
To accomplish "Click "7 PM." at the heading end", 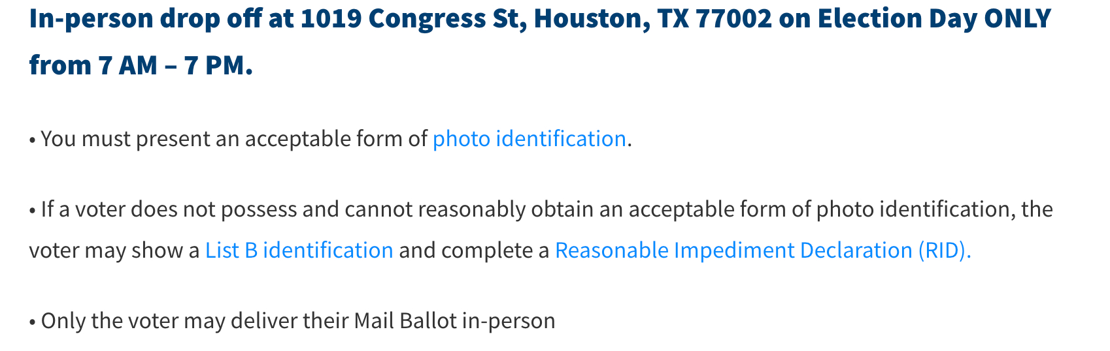I will pos(218,65).
